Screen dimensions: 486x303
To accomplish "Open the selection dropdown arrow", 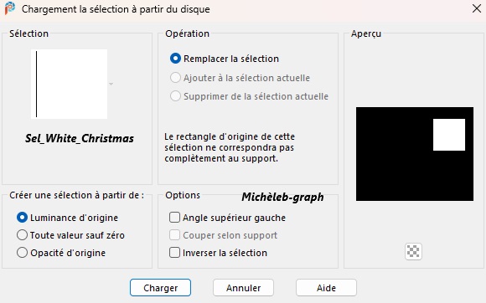I will pyautogui.click(x=111, y=84).
